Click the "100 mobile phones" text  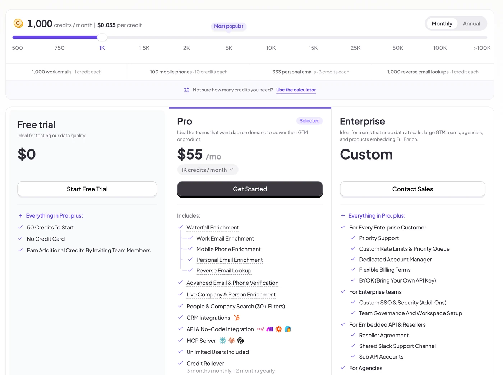tap(171, 72)
